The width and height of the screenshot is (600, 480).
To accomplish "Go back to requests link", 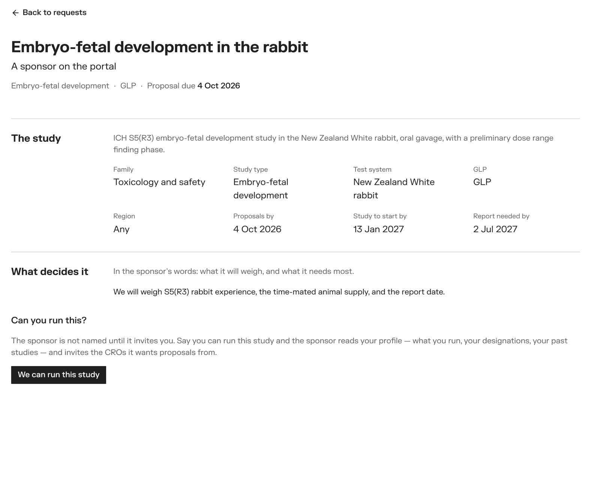I will pyautogui.click(x=49, y=13).
